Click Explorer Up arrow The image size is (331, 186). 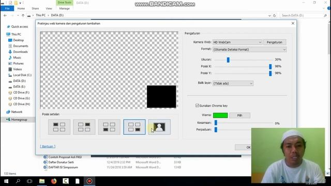pyautogui.click(x=23, y=16)
